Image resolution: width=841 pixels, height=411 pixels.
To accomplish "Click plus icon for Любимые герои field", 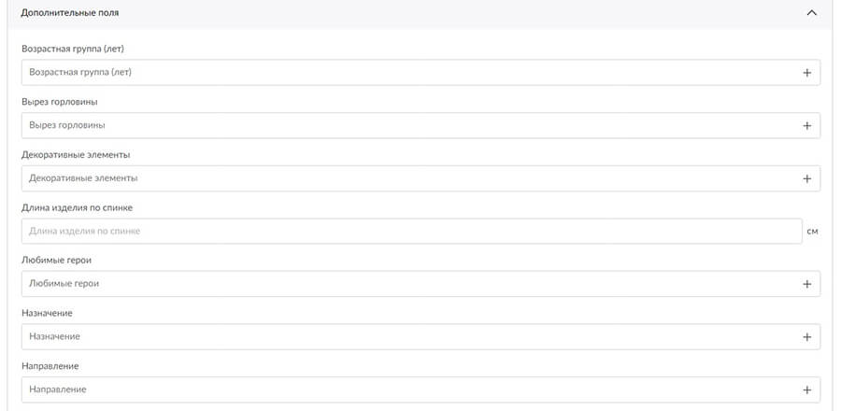I will point(806,284).
